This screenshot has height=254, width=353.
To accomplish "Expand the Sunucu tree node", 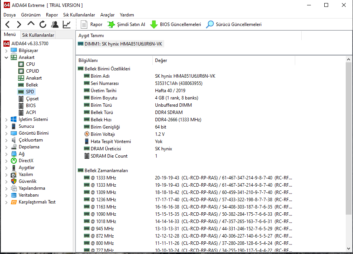I will 6,127.
